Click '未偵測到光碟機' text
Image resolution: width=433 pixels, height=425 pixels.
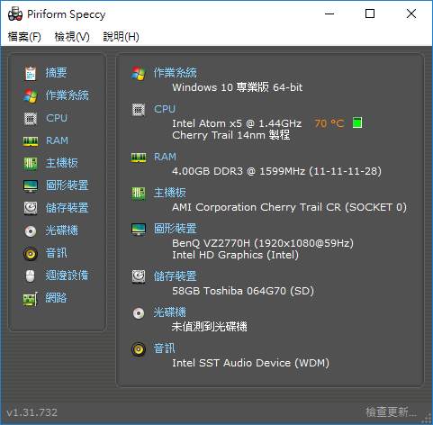210,327
